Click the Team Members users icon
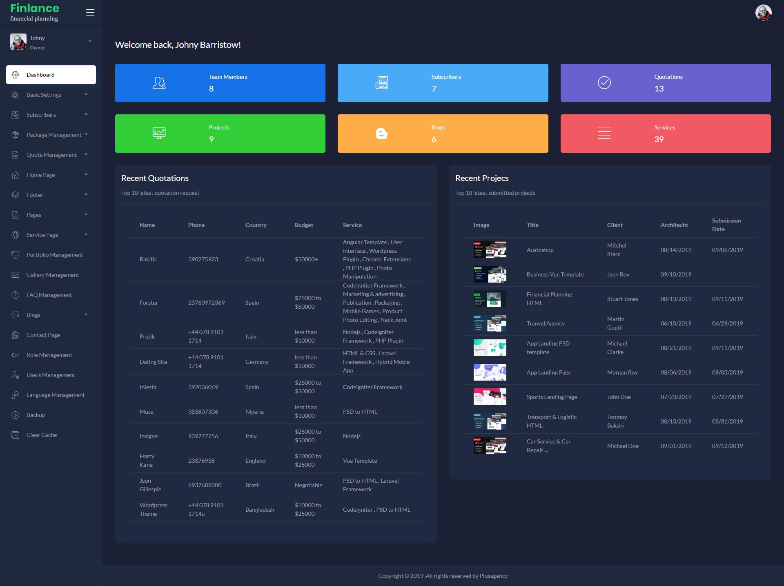Viewport: 784px width, 586px height. pyautogui.click(x=159, y=83)
